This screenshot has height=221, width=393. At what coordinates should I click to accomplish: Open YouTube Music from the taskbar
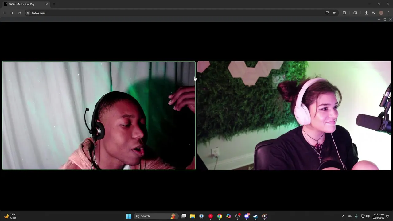coord(211,216)
